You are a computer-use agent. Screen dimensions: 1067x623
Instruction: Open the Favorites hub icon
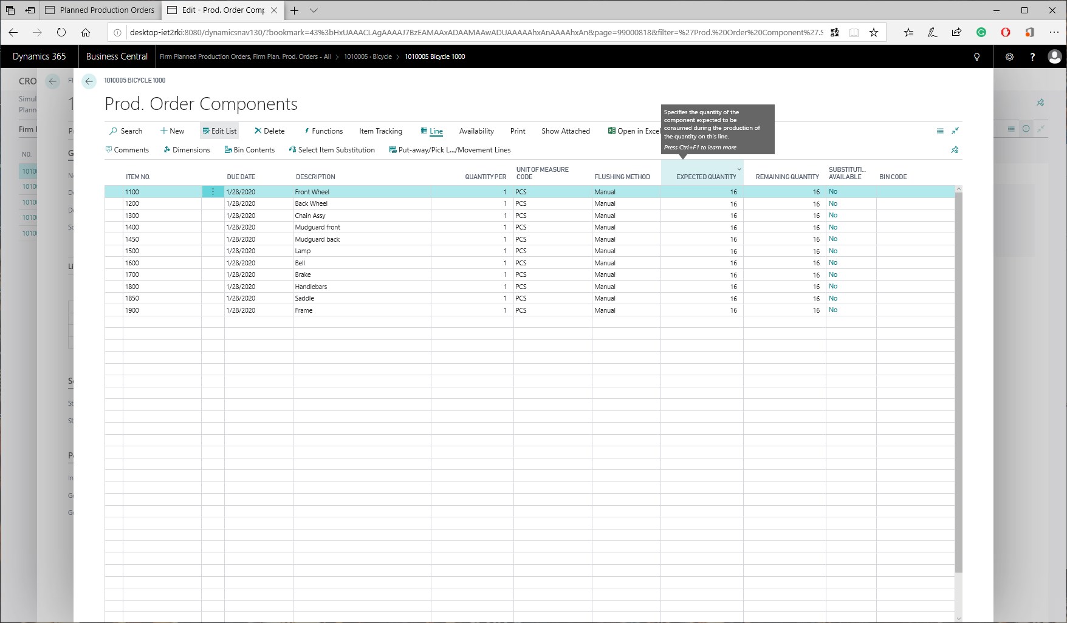908,33
